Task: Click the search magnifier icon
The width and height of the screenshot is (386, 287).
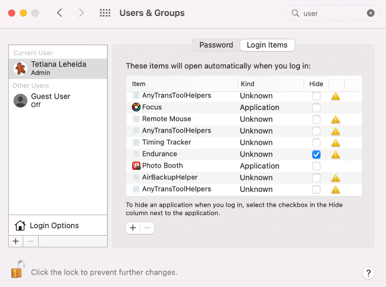Action: click(295, 13)
